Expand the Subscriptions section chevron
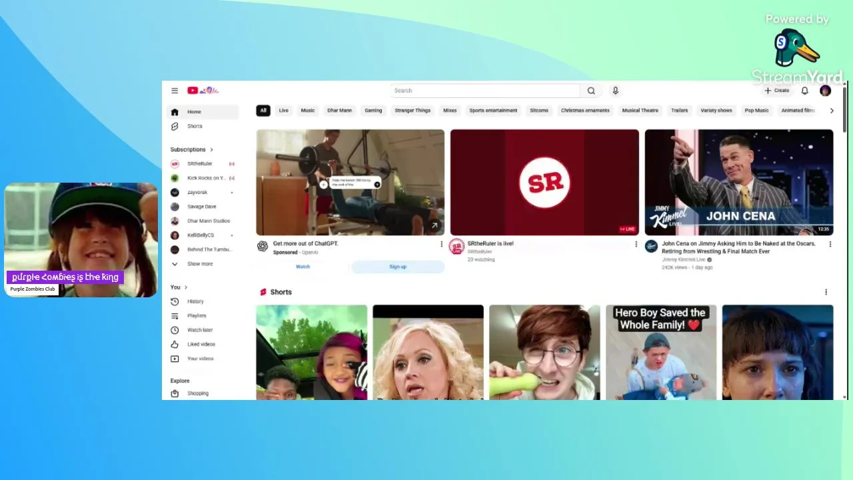Screen dimensions: 853x480 coord(211,150)
